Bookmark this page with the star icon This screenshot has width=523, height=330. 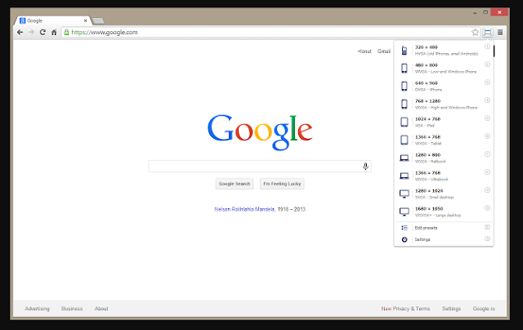point(475,33)
